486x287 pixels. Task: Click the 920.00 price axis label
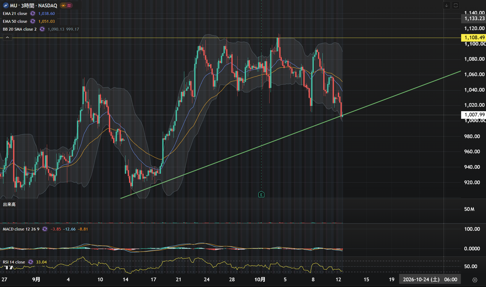472,182
